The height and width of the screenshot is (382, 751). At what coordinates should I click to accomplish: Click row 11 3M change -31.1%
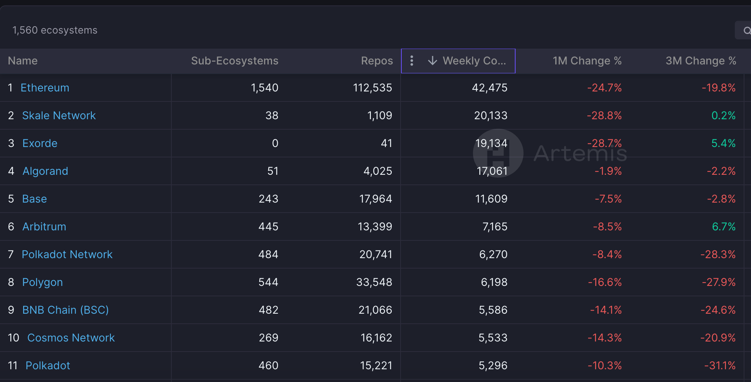pyautogui.click(x=720, y=365)
